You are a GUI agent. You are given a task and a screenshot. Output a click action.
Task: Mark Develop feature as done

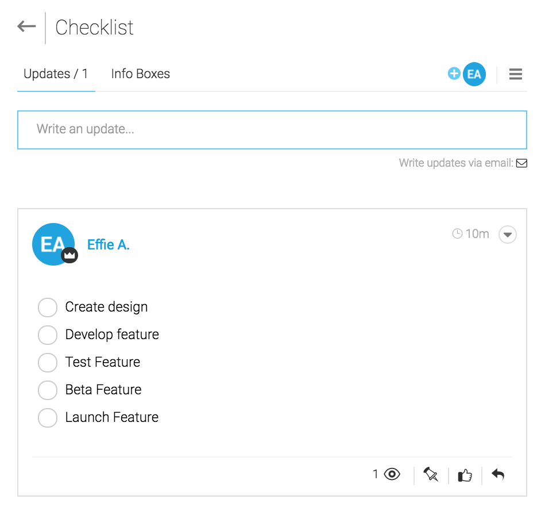(x=48, y=335)
